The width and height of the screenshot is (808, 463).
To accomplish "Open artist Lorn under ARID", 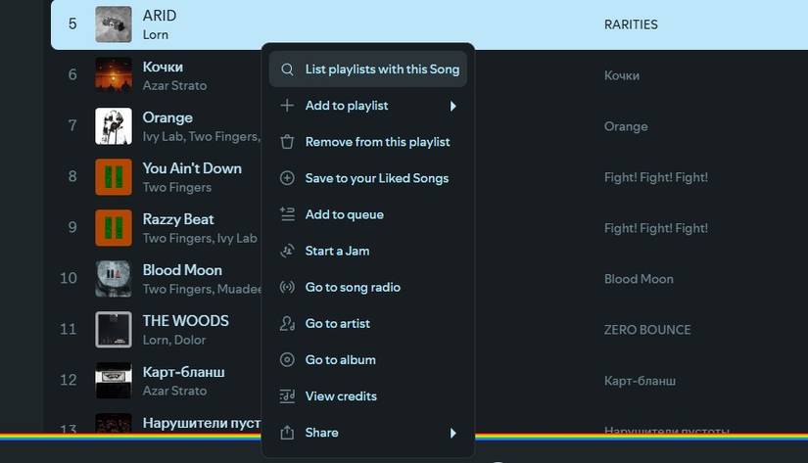I will coord(155,34).
